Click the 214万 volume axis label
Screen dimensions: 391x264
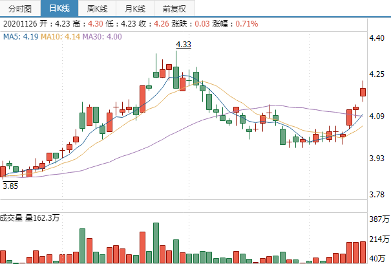(379, 239)
